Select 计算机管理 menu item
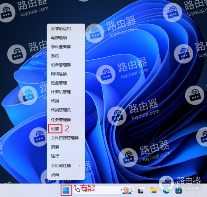Image resolution: width=207 pixels, height=197 pixels. point(66,92)
